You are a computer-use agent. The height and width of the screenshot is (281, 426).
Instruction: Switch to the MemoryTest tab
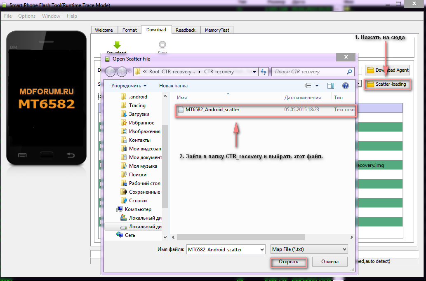[217, 30]
